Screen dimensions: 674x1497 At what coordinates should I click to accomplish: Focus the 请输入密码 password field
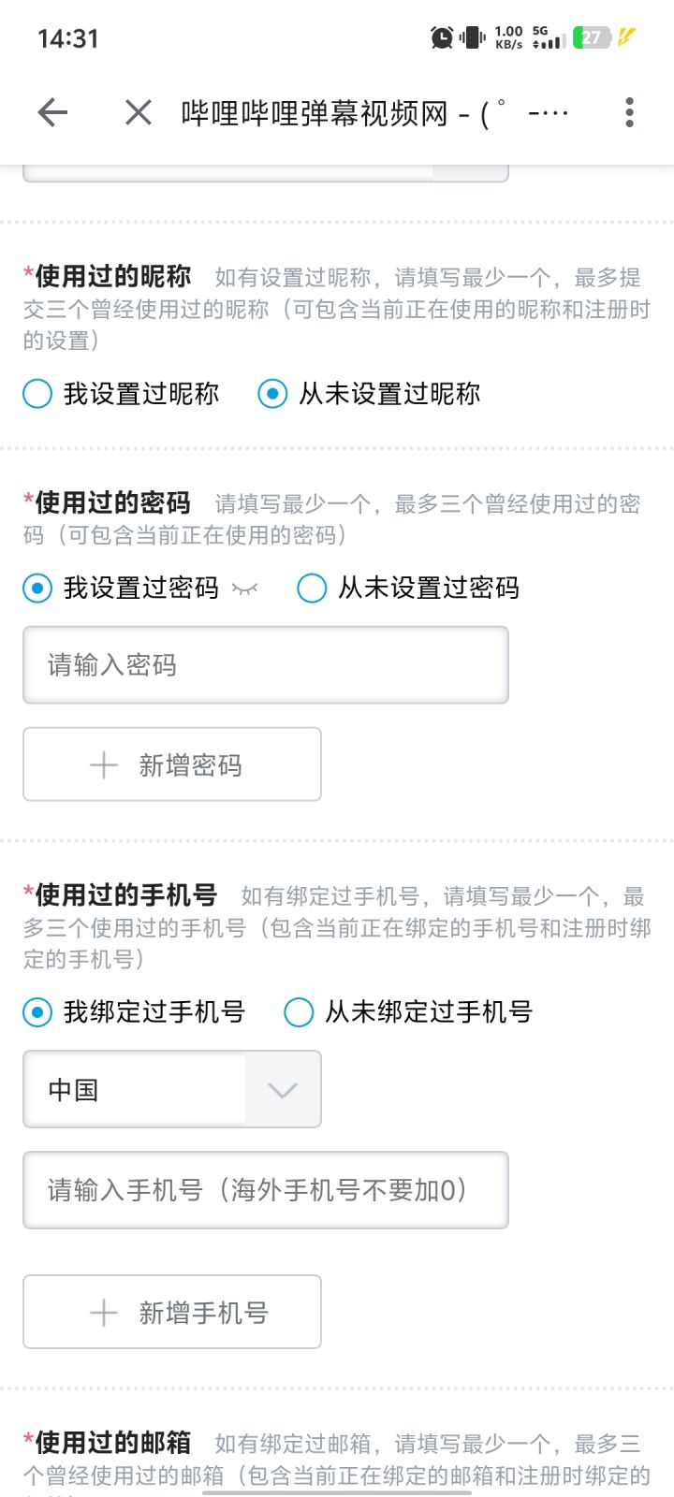coord(266,665)
